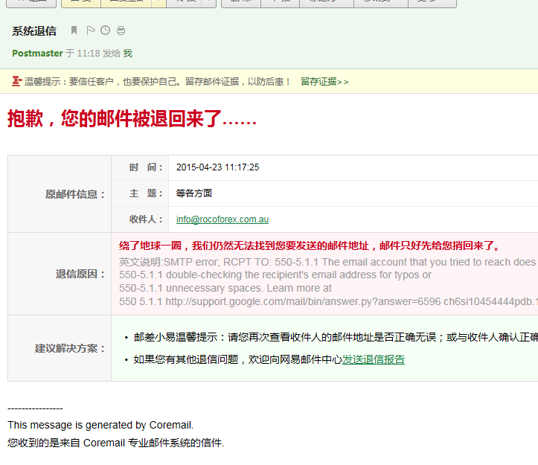Select the subject value 等各方面
This screenshot has width=538, height=465.
pyautogui.click(x=194, y=193)
